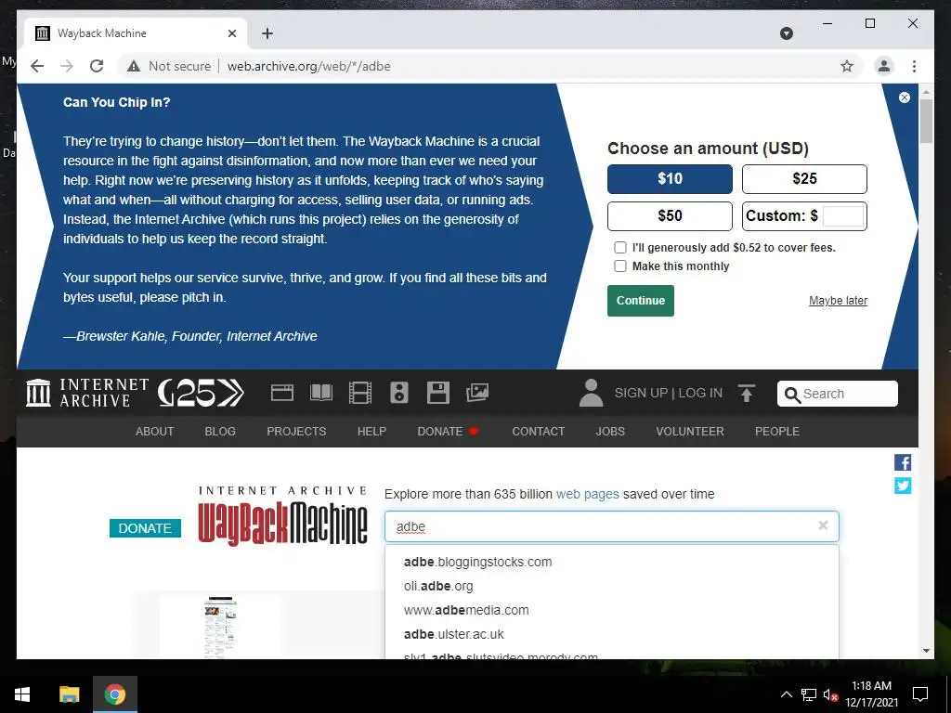Viewport: 951px width, 713px height.
Task: Click the muted volume tray icon
Action: [x=830, y=694]
